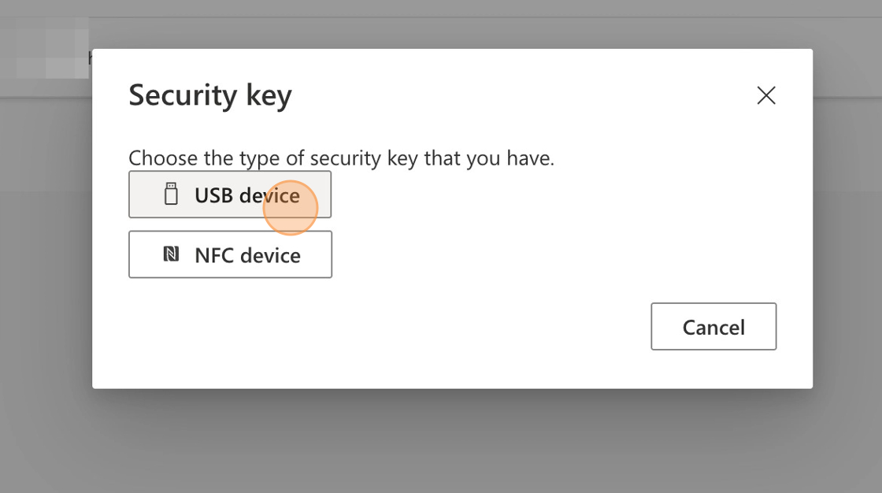This screenshot has width=882, height=493.
Task: Click the "Choose the type of security key" text
Action: (341, 158)
